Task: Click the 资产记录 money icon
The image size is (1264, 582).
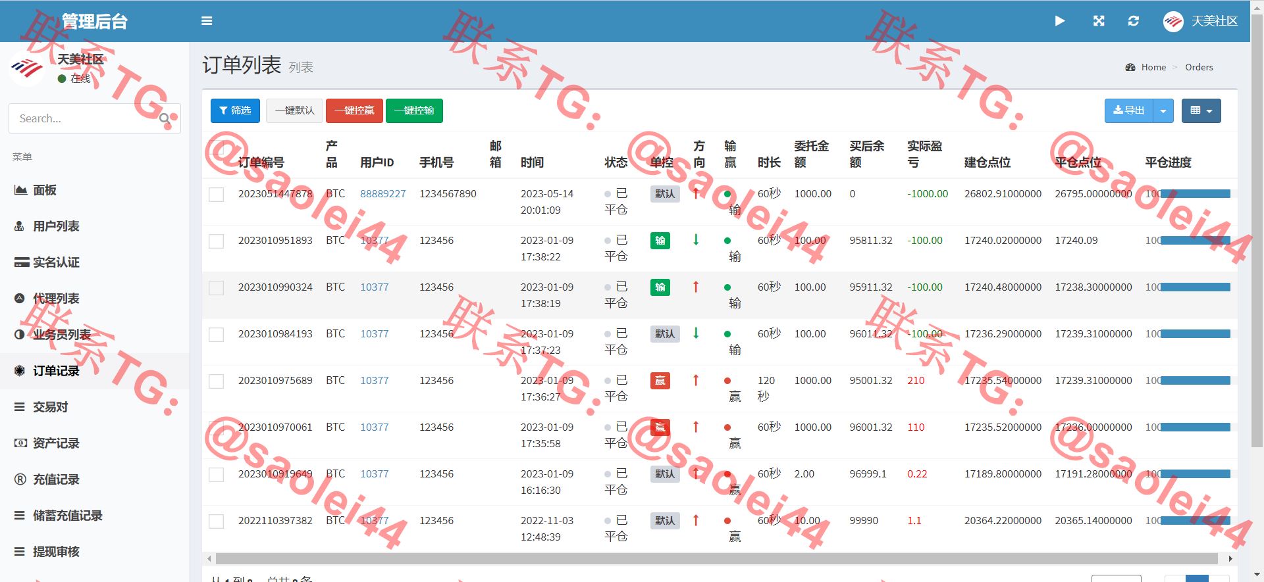Action: [20, 443]
